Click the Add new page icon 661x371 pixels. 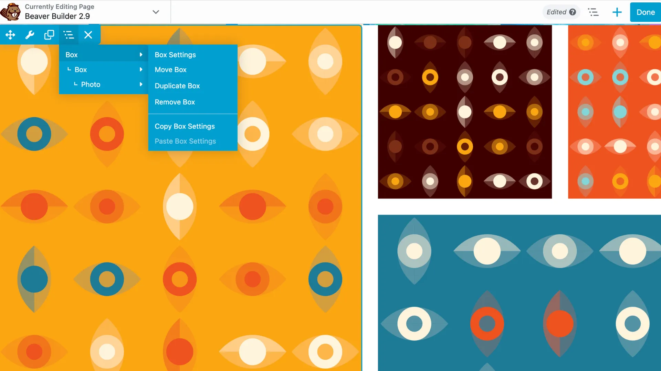(x=617, y=12)
